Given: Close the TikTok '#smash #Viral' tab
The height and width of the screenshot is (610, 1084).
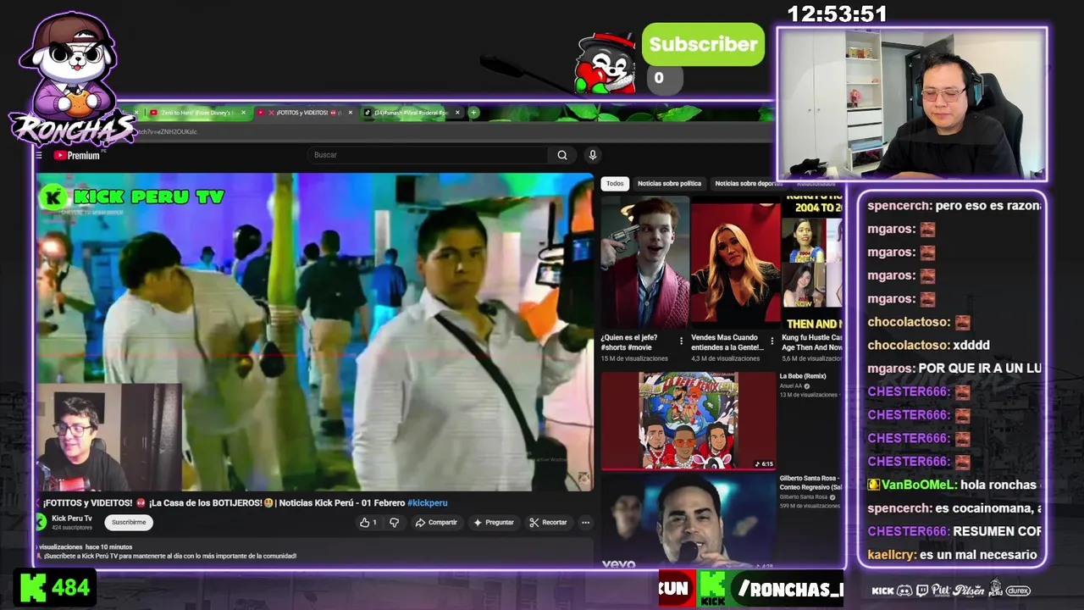Looking at the screenshot, I should pos(457,113).
